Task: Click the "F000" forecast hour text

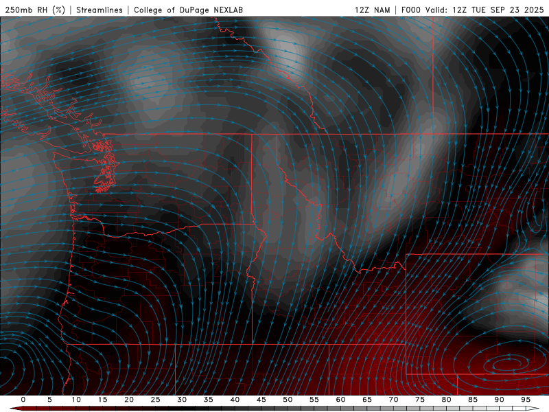Action: coord(410,10)
